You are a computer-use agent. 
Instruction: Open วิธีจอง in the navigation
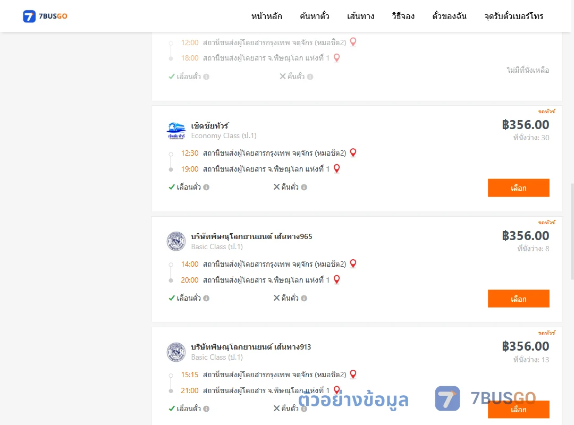click(403, 16)
